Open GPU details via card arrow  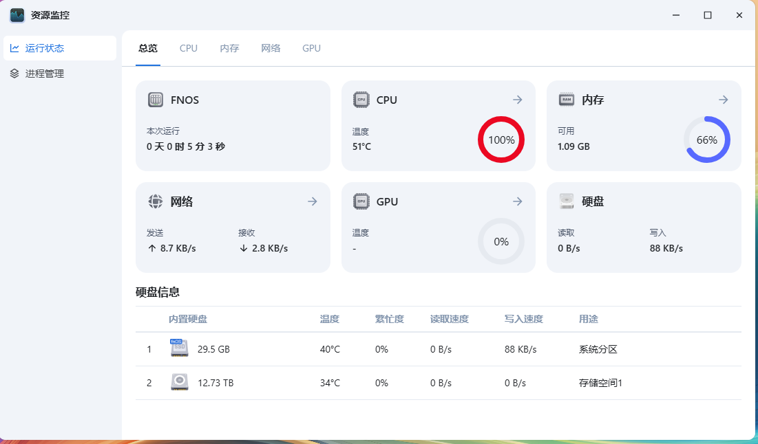tap(518, 201)
